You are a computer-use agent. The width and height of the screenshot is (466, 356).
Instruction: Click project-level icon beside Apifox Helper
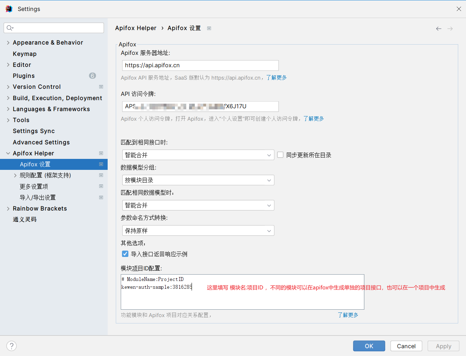point(101,153)
